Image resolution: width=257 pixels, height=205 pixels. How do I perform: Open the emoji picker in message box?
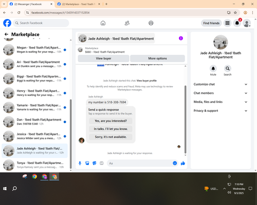[175, 163]
